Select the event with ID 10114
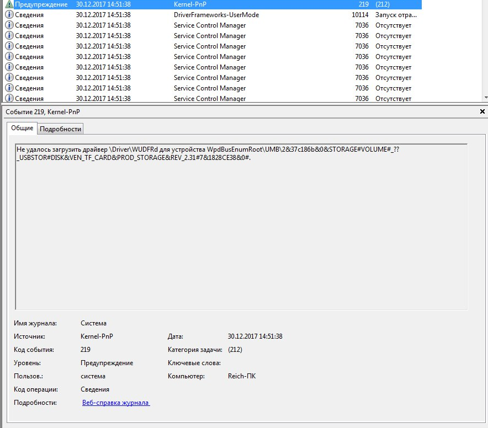488x428 pixels. click(359, 15)
